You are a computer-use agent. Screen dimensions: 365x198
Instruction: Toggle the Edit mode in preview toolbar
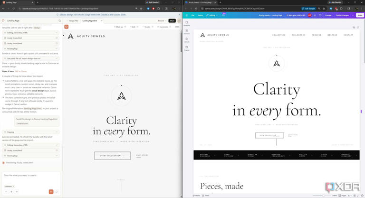[134, 27]
